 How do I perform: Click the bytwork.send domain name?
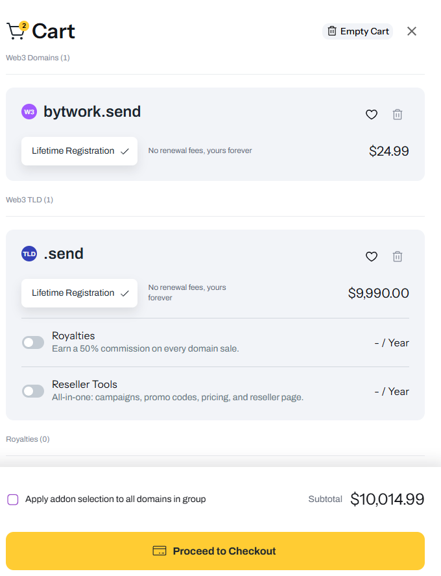(x=92, y=112)
